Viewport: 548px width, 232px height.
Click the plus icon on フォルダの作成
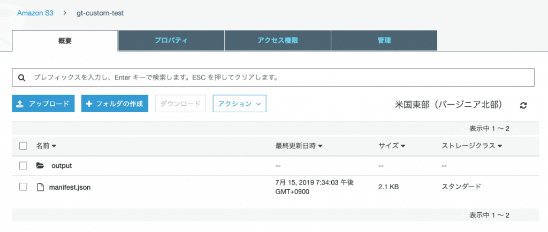pos(89,104)
